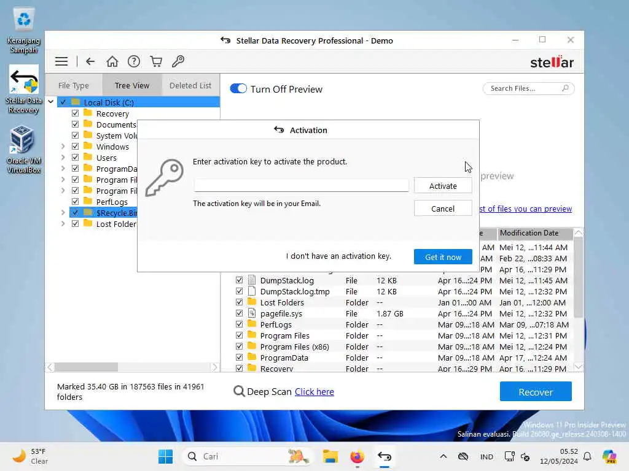Launch Firefox from taskbar
The image size is (629, 471).
click(357, 456)
